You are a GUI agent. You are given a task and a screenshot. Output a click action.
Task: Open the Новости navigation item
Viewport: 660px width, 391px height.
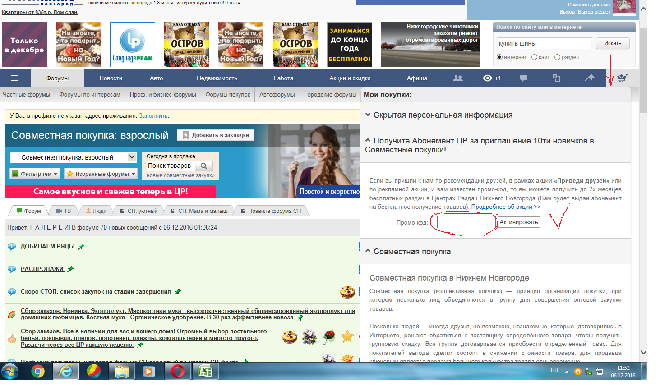tap(111, 78)
